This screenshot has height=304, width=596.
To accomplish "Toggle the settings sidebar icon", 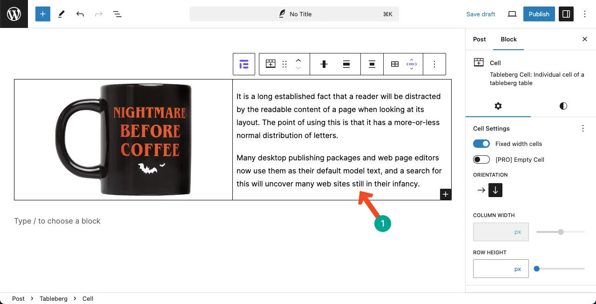I will coord(566,14).
